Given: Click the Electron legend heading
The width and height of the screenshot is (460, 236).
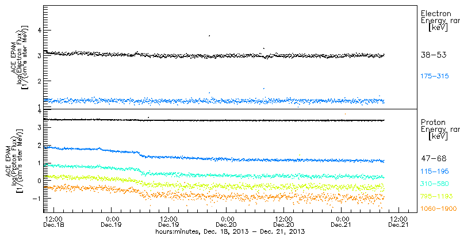Looking at the screenshot, I should [x=436, y=13].
